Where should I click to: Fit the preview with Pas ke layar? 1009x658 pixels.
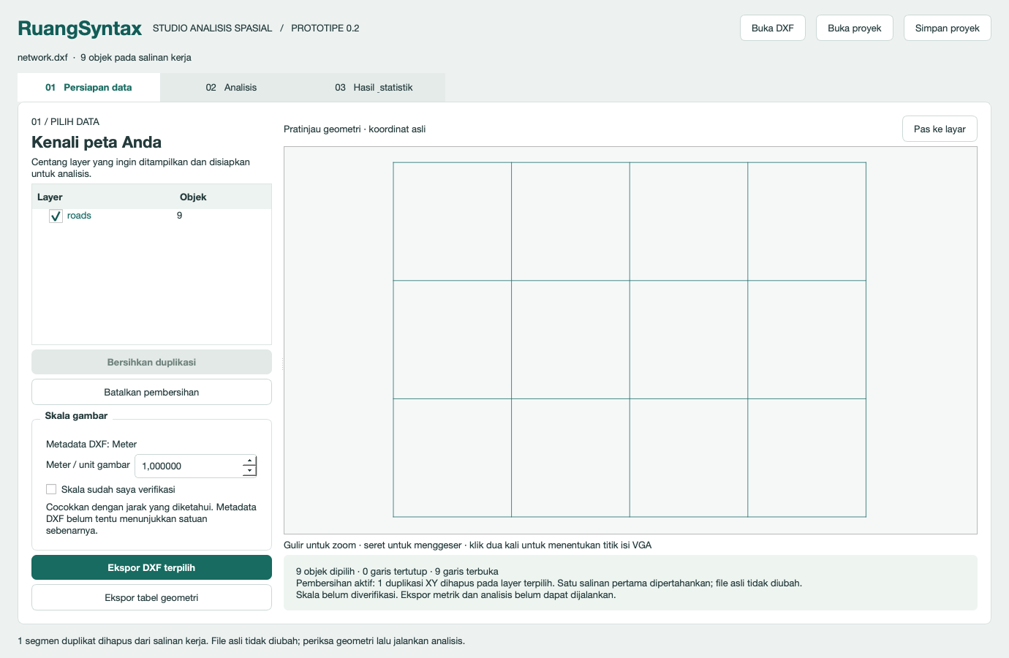coord(940,129)
